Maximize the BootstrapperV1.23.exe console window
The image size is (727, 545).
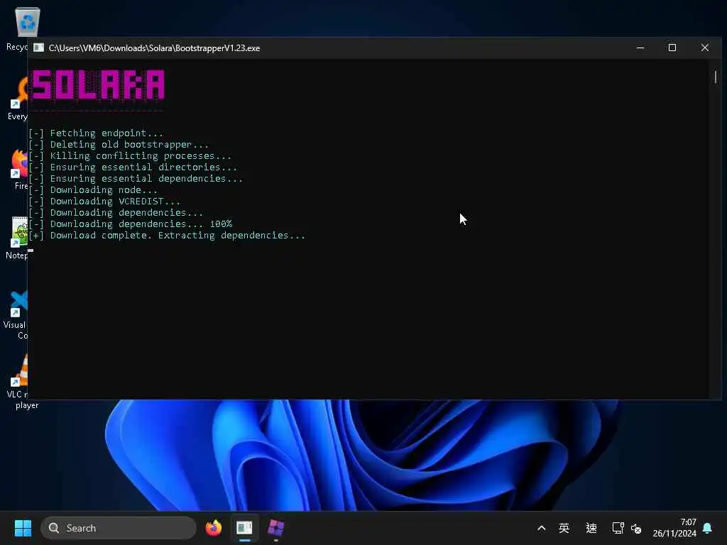click(672, 48)
